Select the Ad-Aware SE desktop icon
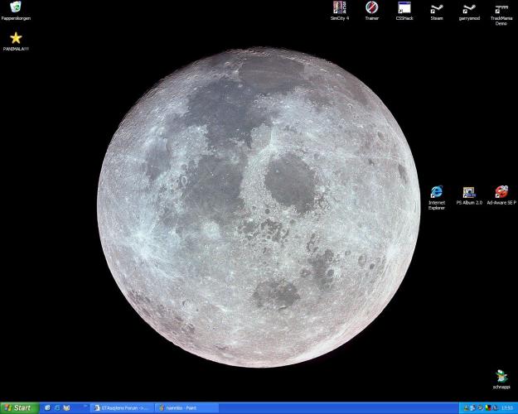 [x=501, y=192]
